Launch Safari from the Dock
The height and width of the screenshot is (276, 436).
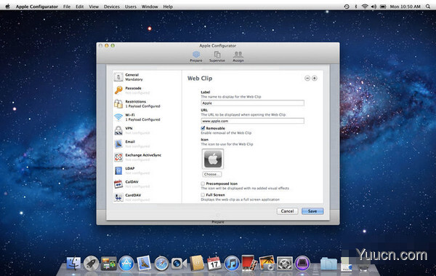[161, 263]
